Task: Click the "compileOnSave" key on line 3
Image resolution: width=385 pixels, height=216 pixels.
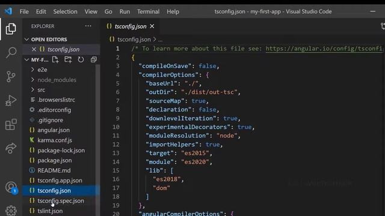Action: click(165, 66)
